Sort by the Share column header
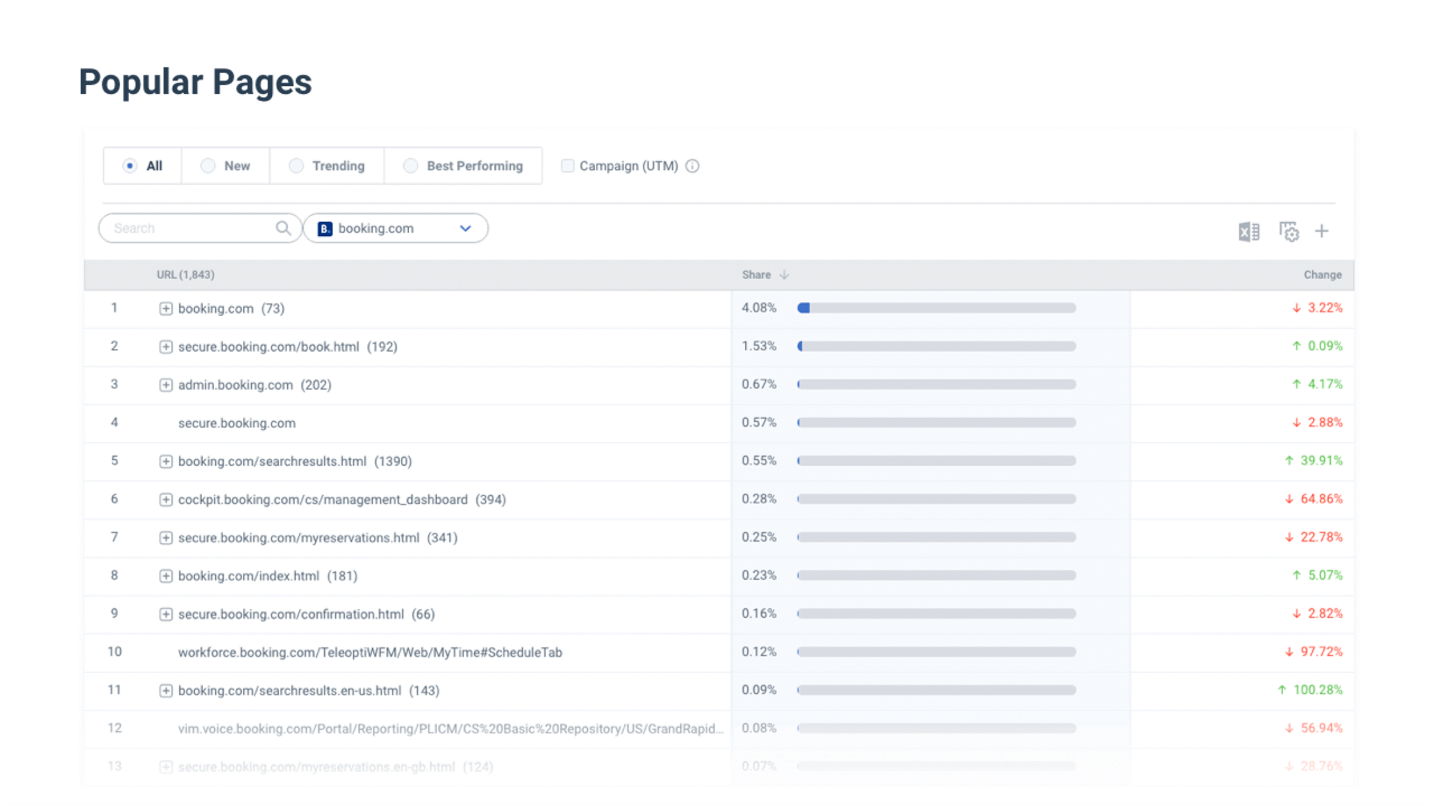This screenshot has height=804, width=1434. pos(756,275)
